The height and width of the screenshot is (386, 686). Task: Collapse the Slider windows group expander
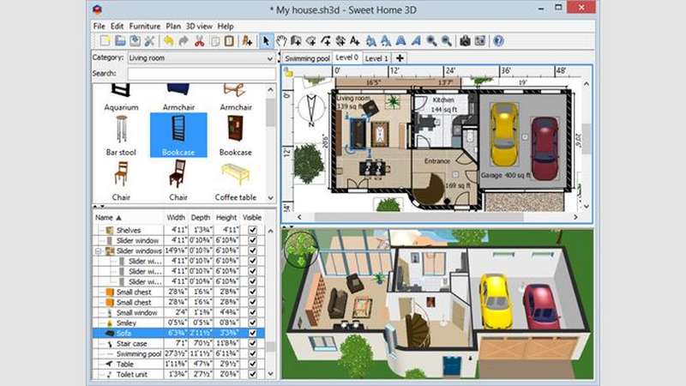(x=99, y=250)
